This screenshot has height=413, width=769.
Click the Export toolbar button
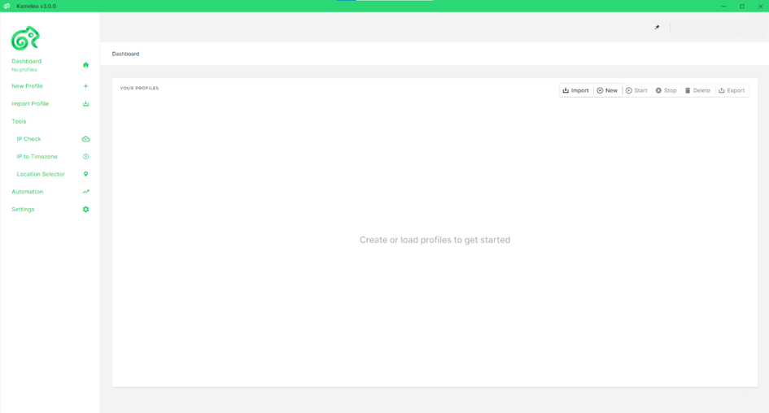tap(732, 90)
